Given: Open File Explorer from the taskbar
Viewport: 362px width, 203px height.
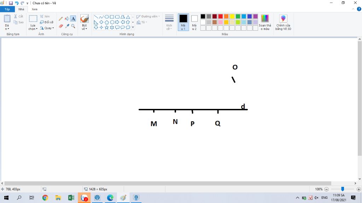Looking at the screenshot, I should pyautogui.click(x=58, y=198).
